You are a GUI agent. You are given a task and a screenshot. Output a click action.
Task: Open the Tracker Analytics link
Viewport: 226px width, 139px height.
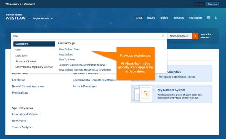[22, 127]
